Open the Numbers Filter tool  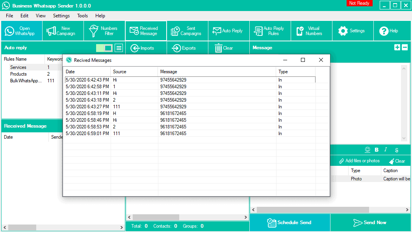click(105, 31)
